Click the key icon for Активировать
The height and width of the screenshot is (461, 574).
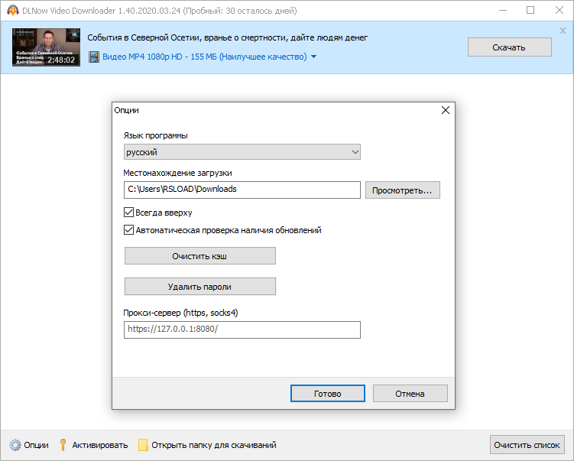(63, 445)
